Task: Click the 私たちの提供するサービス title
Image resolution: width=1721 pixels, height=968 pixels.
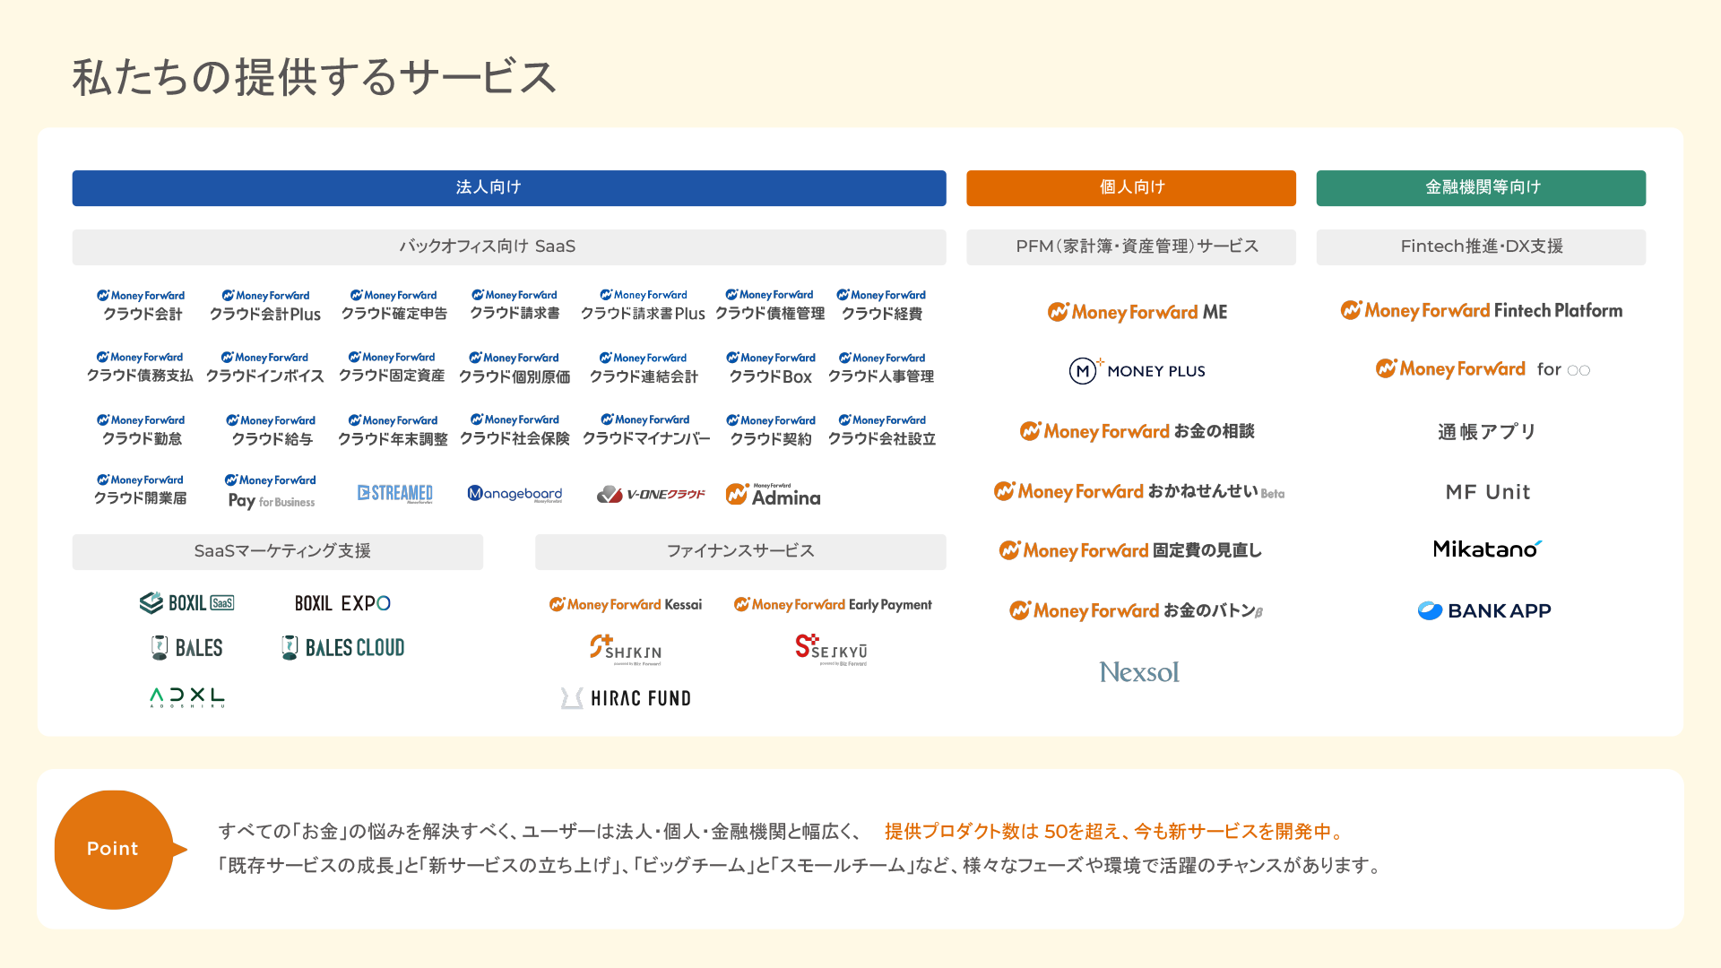Action: [315, 77]
